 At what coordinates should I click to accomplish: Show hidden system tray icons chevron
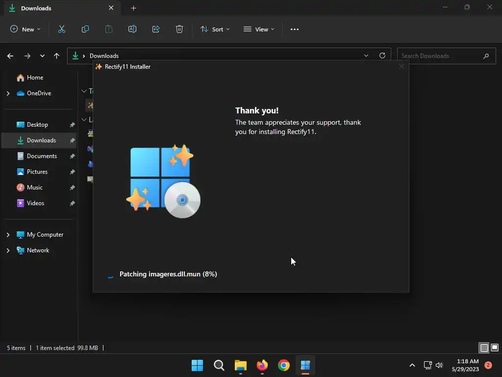point(412,365)
